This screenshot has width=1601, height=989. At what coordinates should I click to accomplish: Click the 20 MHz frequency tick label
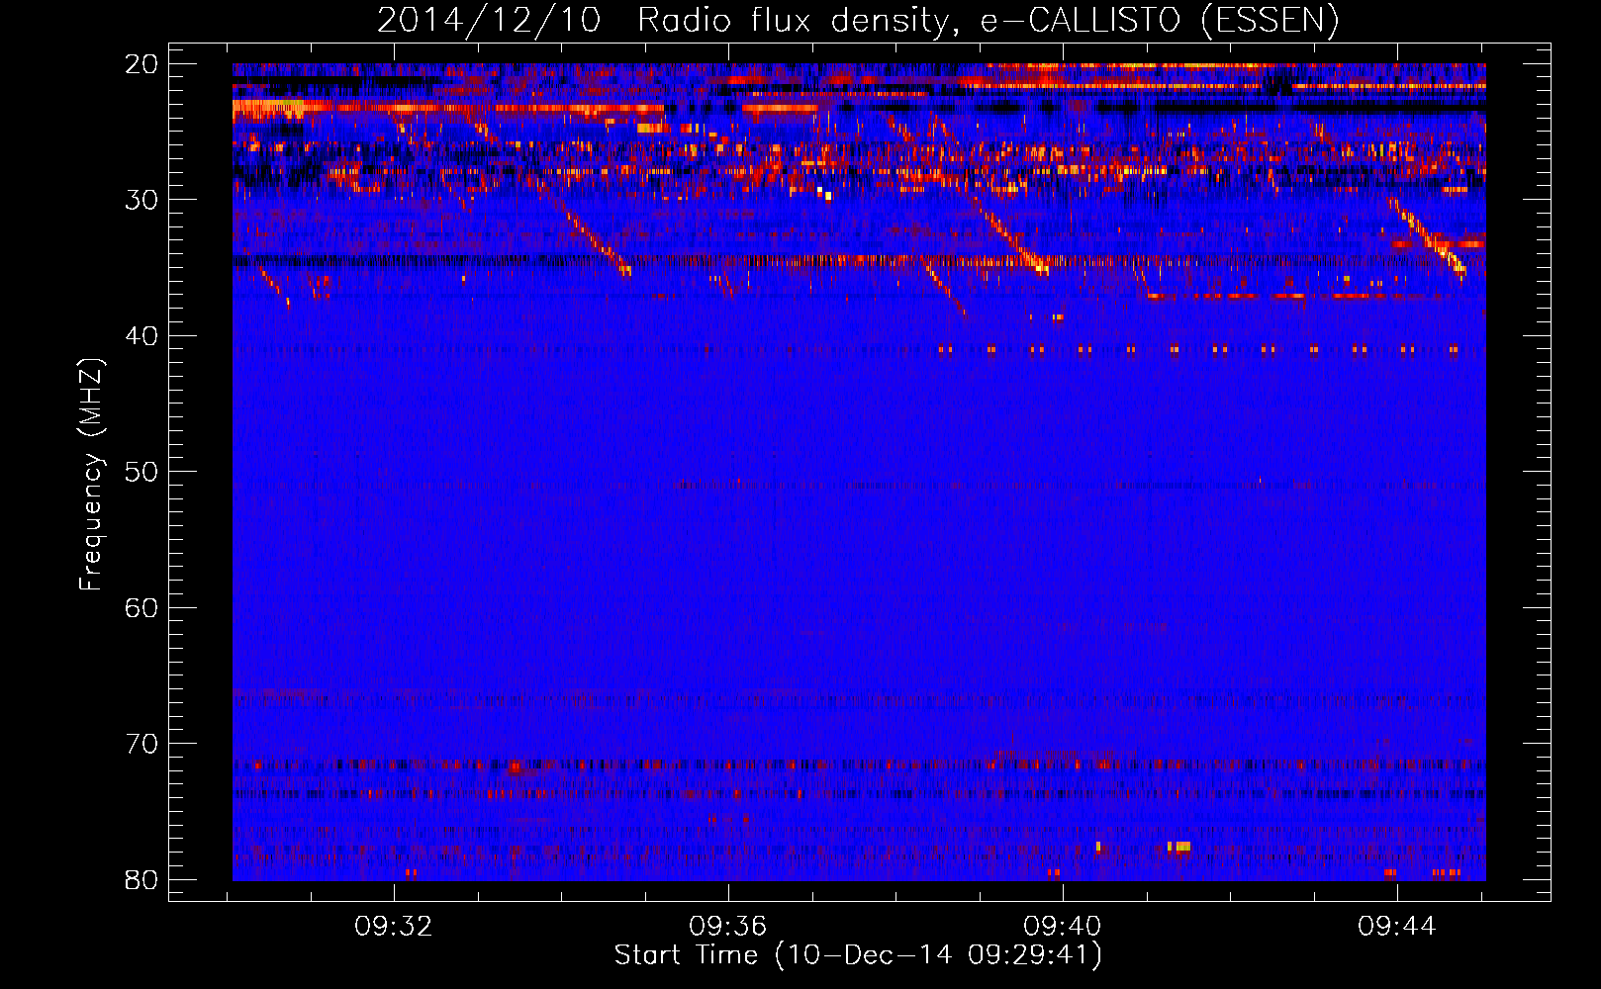pyautogui.click(x=142, y=64)
